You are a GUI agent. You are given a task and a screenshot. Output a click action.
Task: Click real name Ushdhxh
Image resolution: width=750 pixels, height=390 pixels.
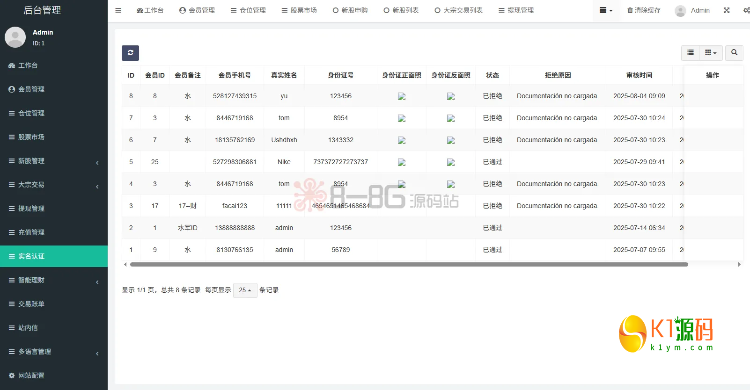(x=284, y=140)
